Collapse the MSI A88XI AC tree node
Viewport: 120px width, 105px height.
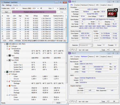pos(5,44)
